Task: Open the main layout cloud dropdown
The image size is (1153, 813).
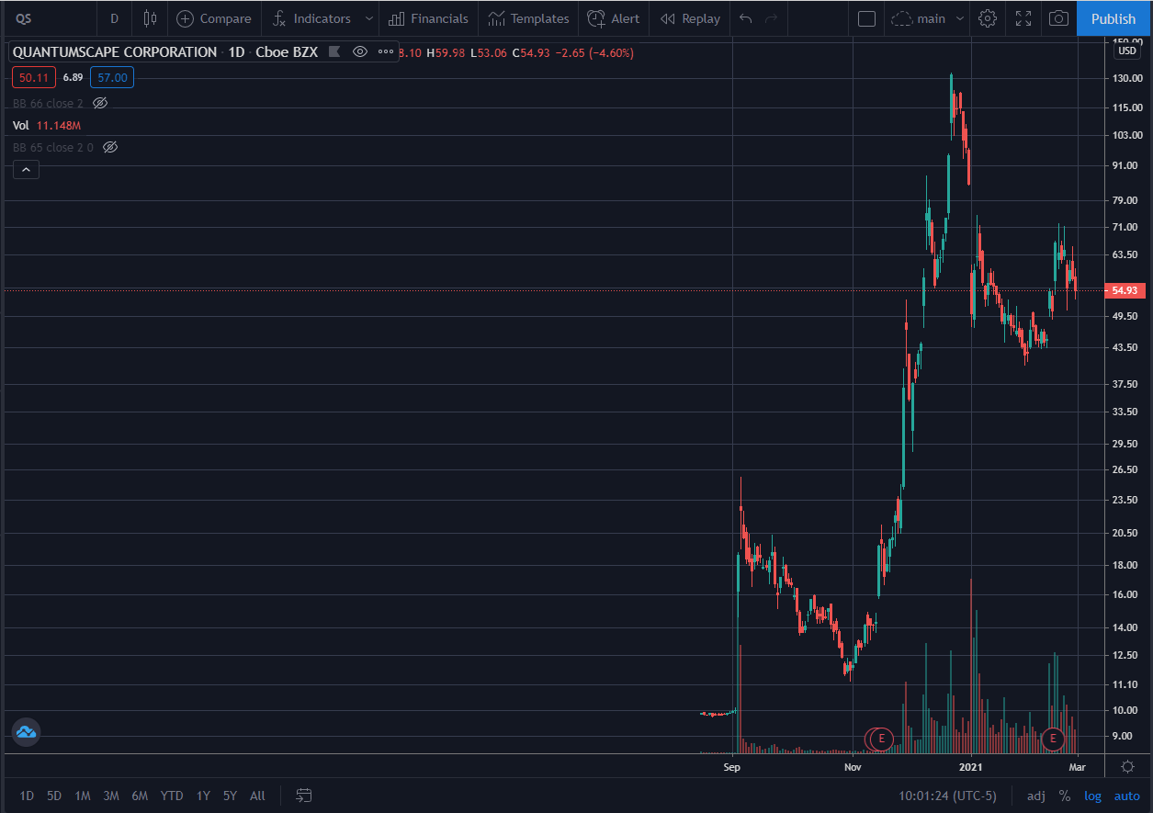Action: (x=929, y=18)
